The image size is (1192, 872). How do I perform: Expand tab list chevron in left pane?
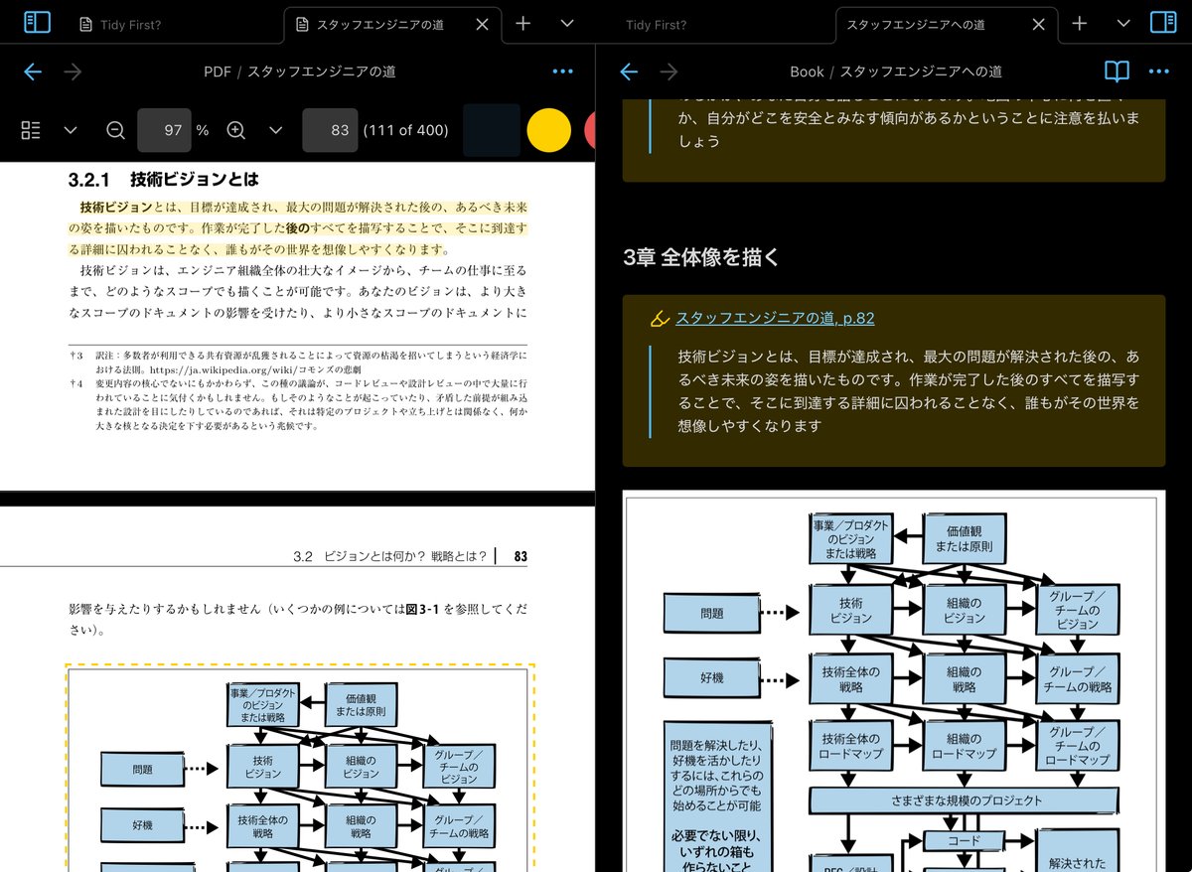coord(567,24)
